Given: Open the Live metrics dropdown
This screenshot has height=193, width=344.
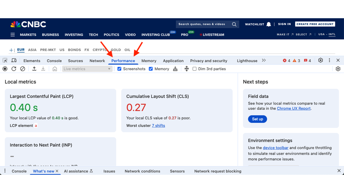Looking at the screenshot, I should pyautogui.click(x=87, y=69).
